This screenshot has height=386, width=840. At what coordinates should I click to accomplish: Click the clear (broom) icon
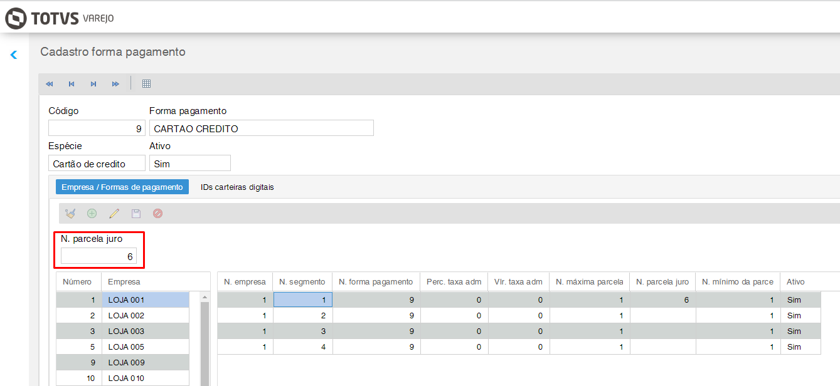pyautogui.click(x=70, y=214)
